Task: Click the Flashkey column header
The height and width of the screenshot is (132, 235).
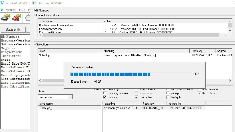Action: (x=202, y=51)
